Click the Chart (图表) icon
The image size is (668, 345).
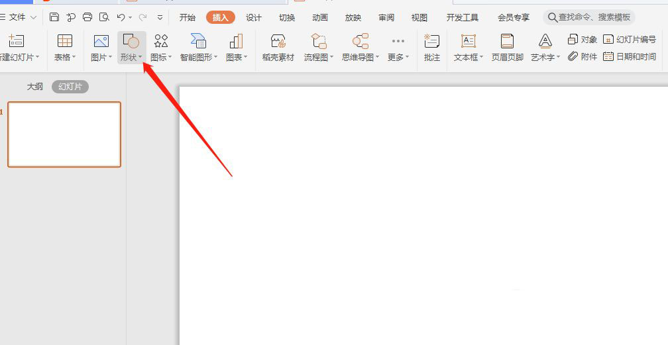click(236, 41)
